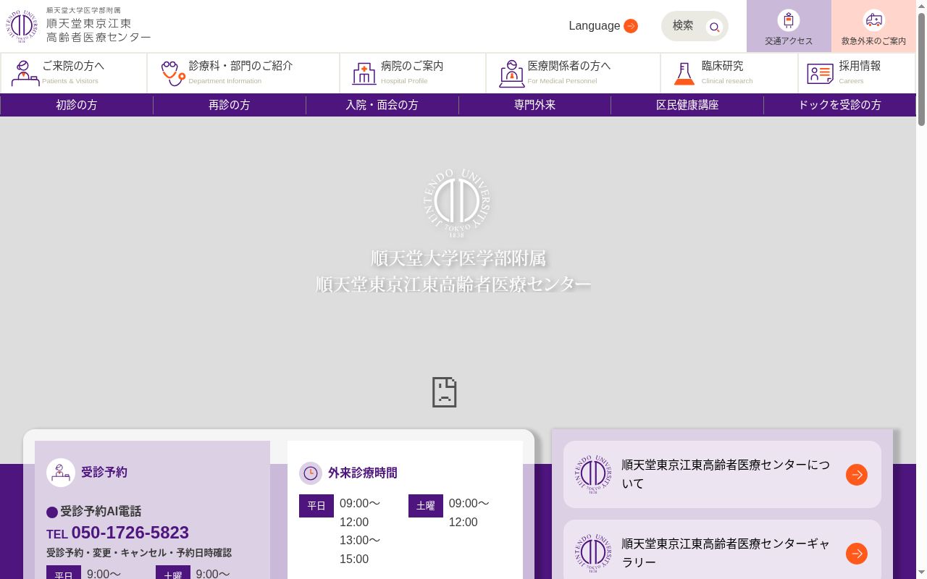Open 順天堂東京江東高齢者医療センターについて link
Screen dimensions: 927x579
coord(722,475)
